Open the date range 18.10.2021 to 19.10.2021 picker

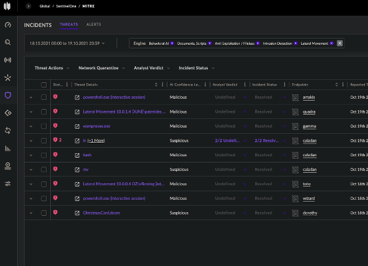coord(67,44)
